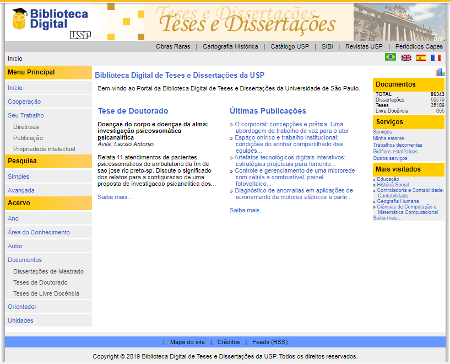
Task: Click Saiba mais under Tese de Doutorado
Action: [115, 197]
